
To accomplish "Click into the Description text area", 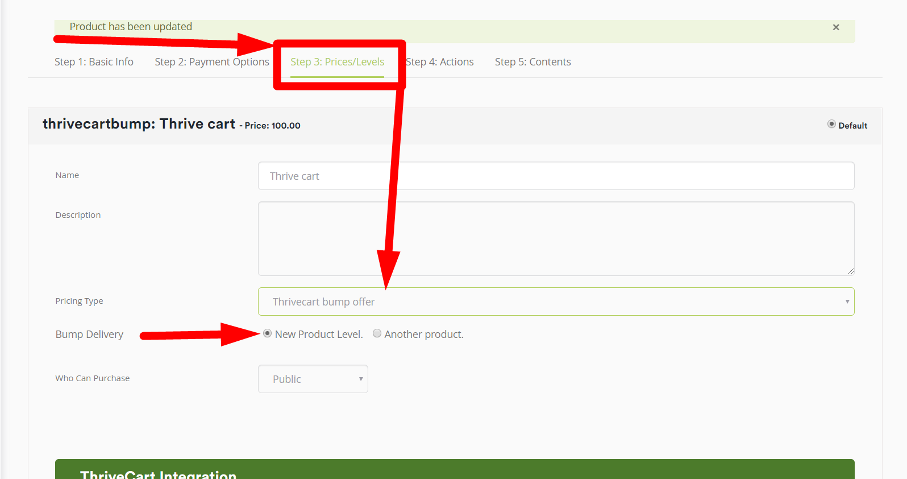I will tap(556, 239).
